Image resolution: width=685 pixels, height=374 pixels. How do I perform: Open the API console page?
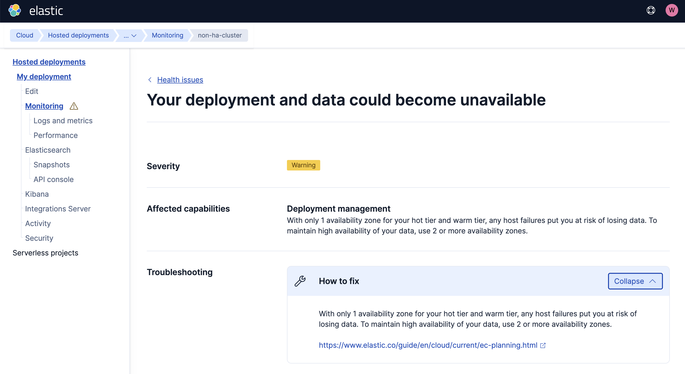pos(53,179)
